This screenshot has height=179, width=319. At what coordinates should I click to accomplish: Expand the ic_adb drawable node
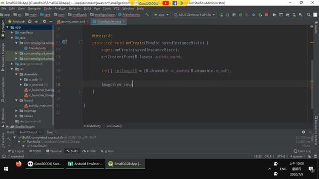pos(21,80)
